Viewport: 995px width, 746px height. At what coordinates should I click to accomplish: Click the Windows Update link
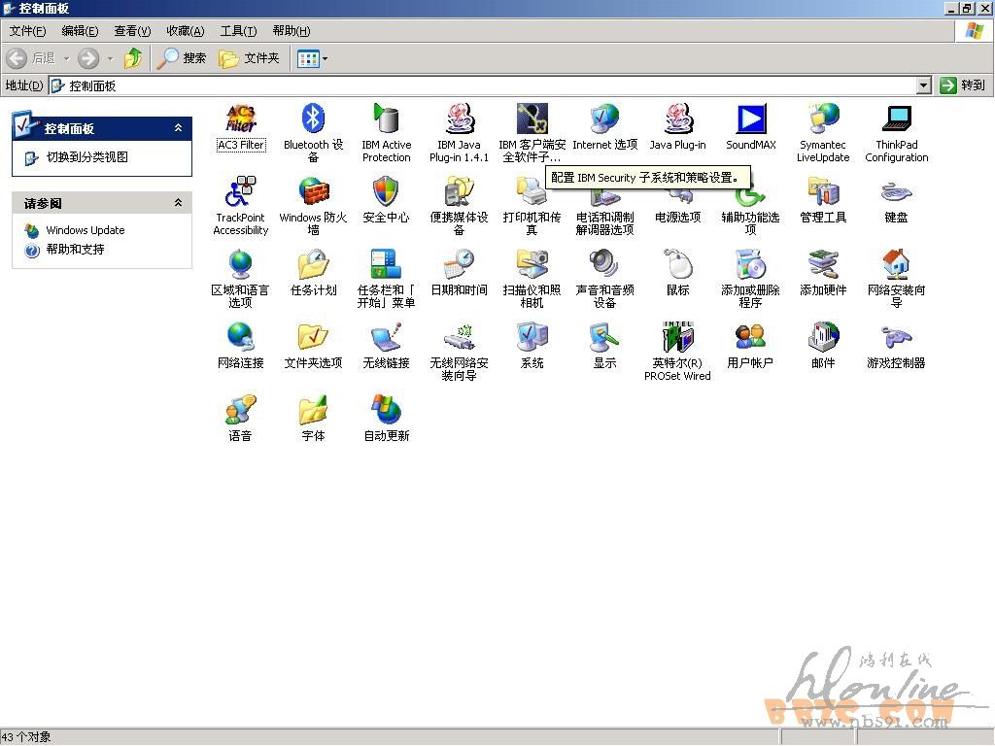(85, 230)
